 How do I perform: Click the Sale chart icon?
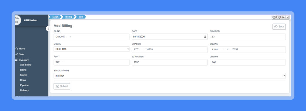[16, 54]
